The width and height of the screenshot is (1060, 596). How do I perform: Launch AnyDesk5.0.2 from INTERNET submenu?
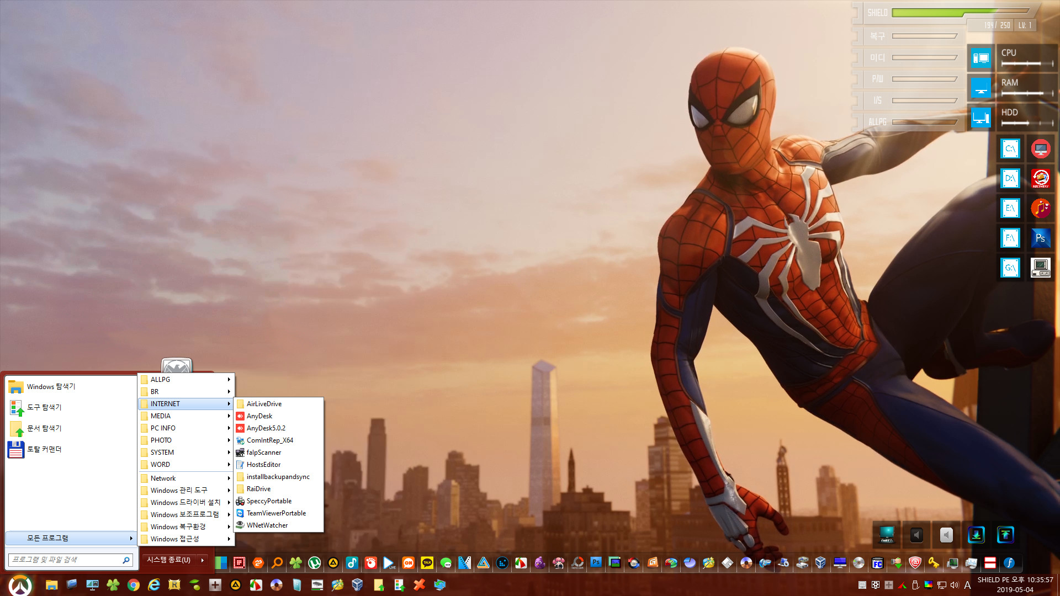(x=279, y=428)
